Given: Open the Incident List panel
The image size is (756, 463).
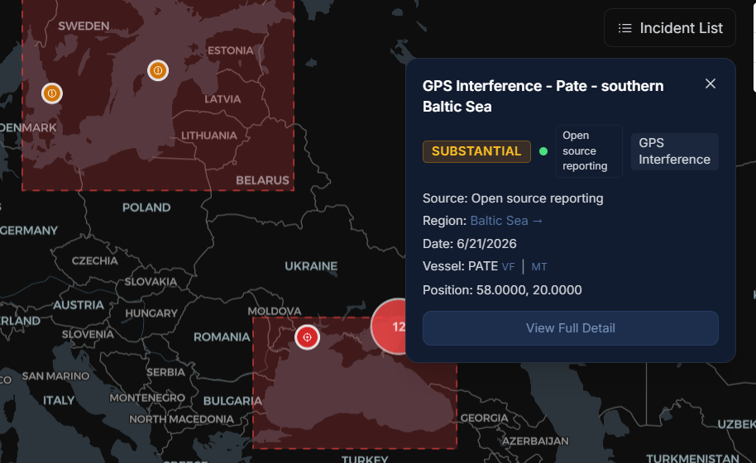Looking at the screenshot, I should [670, 28].
